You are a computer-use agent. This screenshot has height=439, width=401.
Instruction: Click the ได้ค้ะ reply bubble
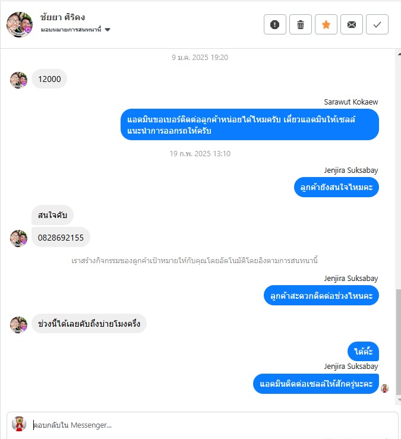click(363, 351)
